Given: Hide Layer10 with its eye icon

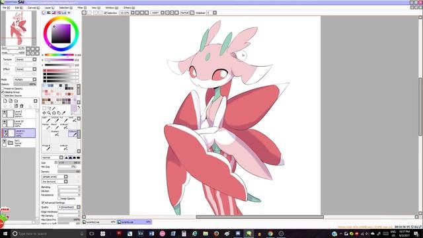Looking at the screenshot, I should tap(5, 122).
